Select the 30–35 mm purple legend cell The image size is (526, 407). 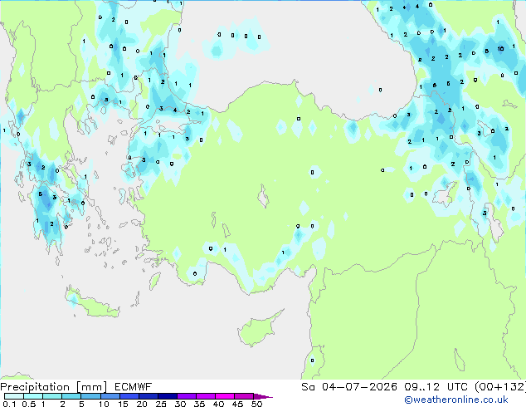click(x=186, y=396)
